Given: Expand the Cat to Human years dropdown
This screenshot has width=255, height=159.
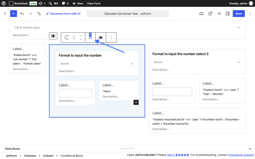Looking at the screenshot, I should point(127,28).
